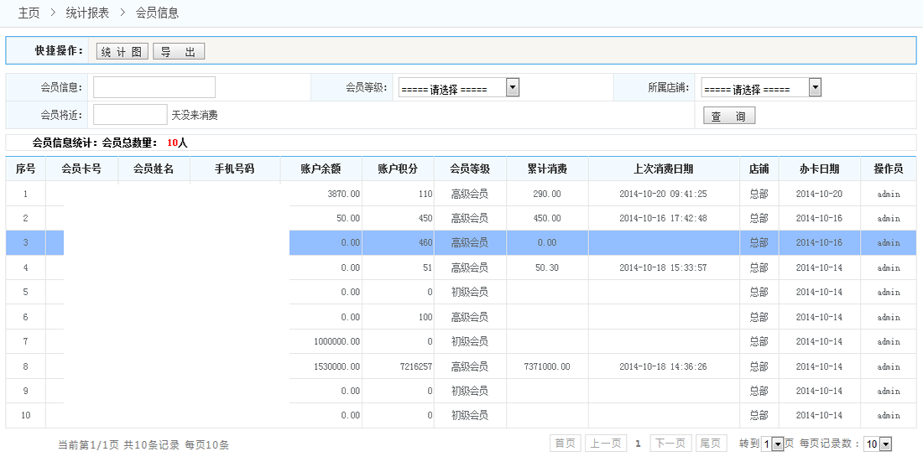Open the 所属店铺 dropdown

click(761, 88)
